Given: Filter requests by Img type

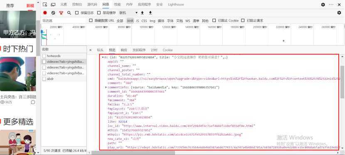Looking at the screenshot, I should point(152,21).
